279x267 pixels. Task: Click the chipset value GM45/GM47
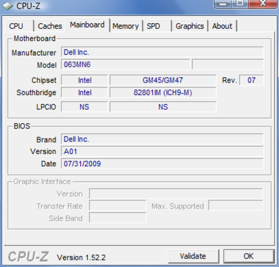[x=163, y=80]
